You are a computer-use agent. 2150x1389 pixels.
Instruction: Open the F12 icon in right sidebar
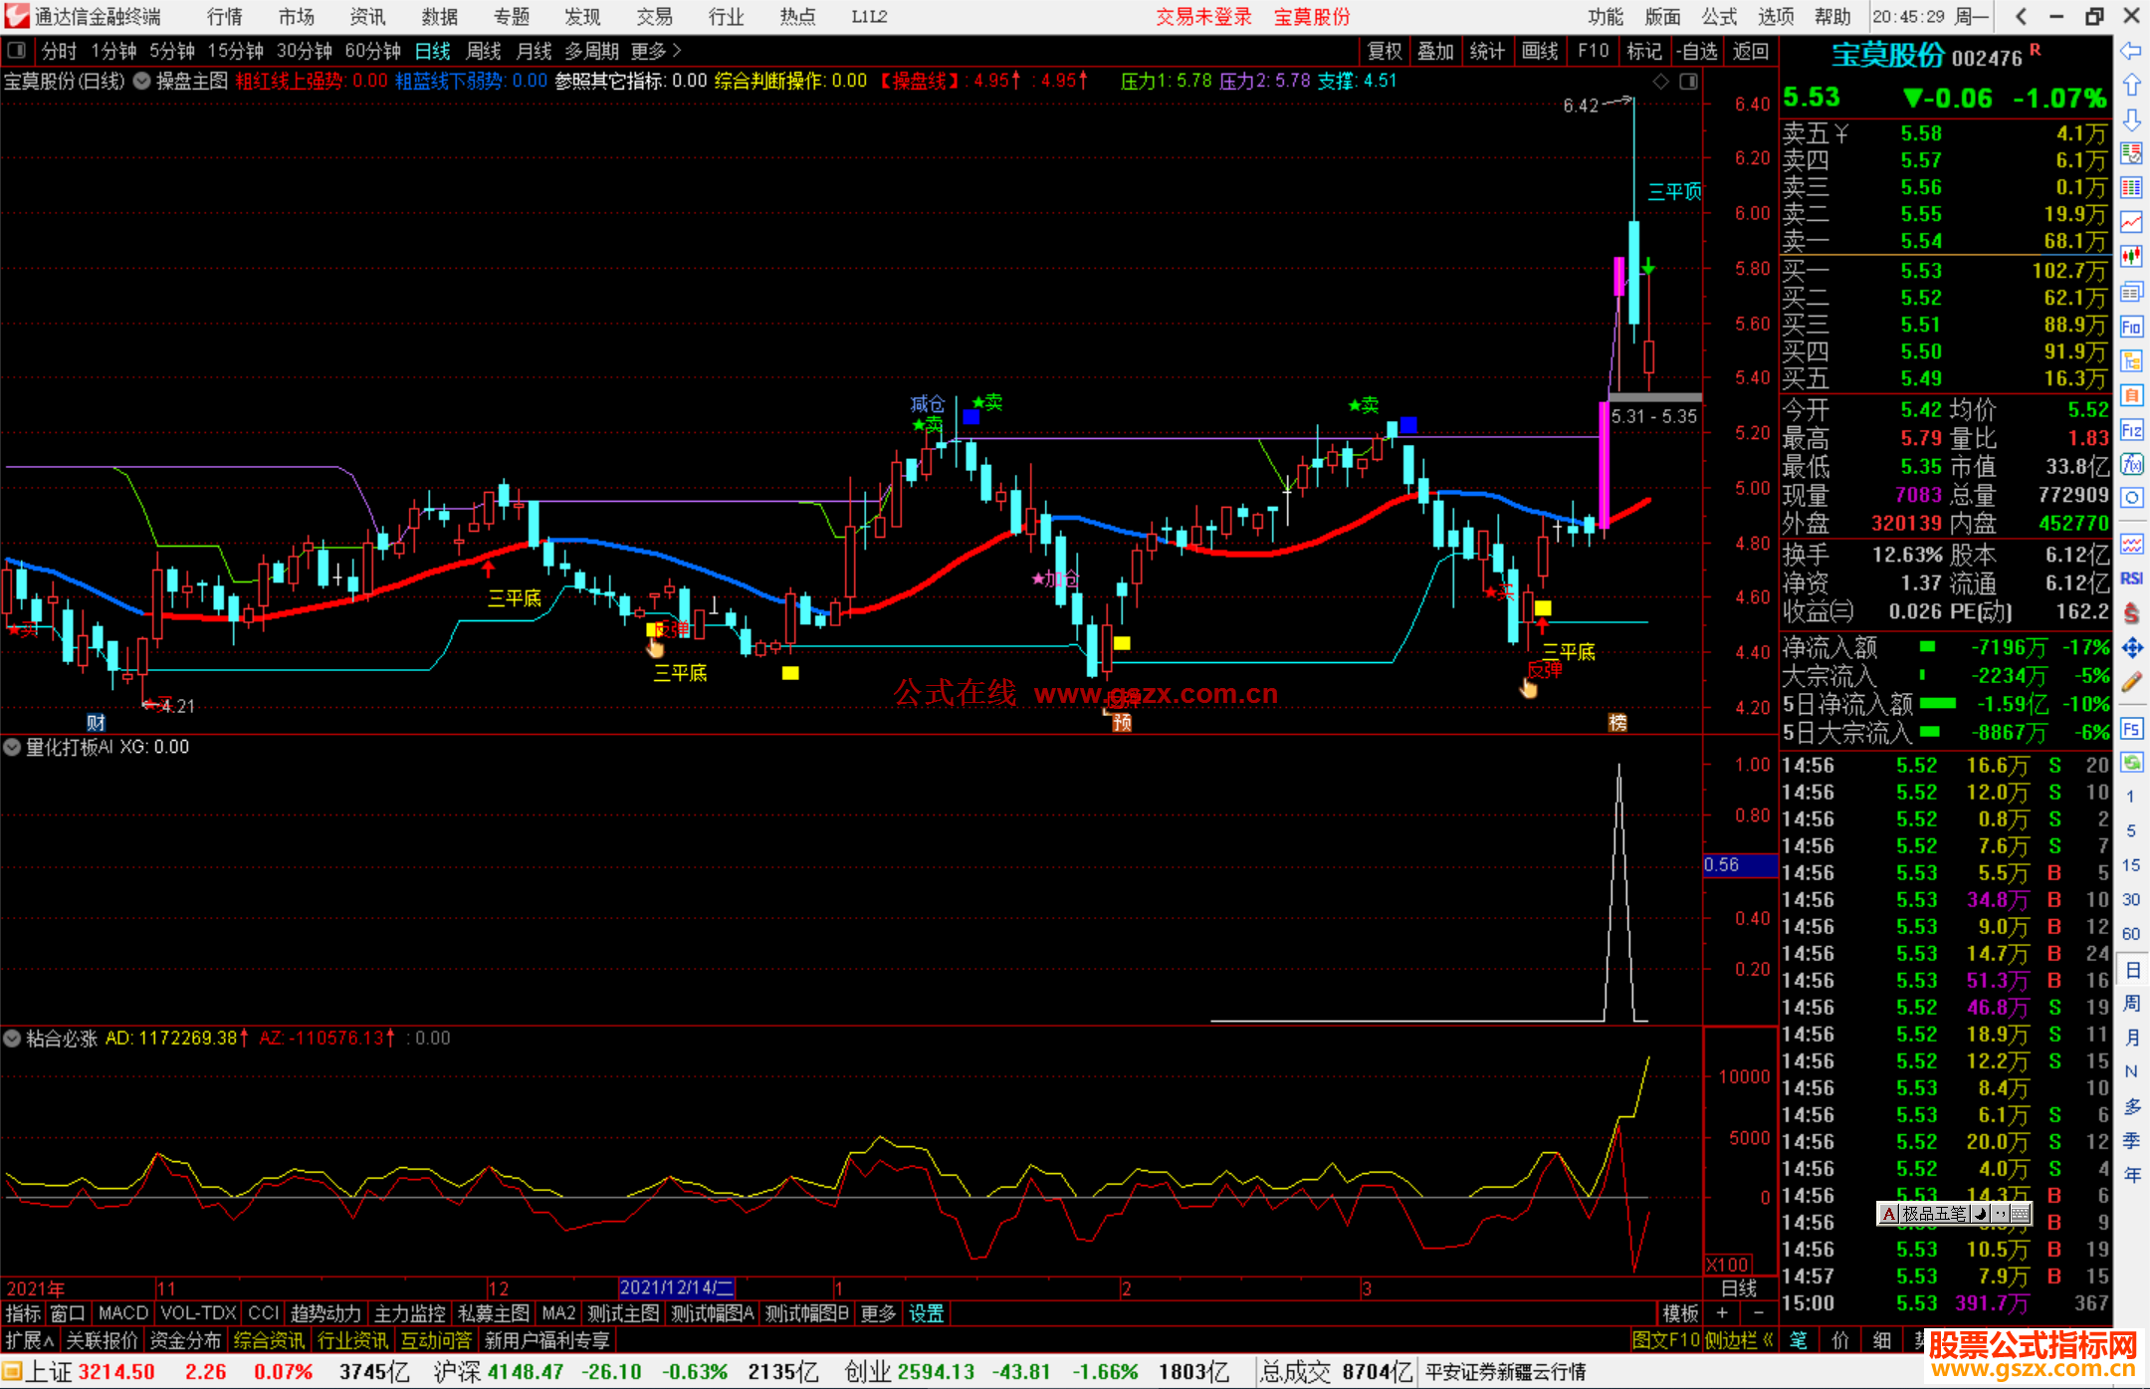tap(2131, 430)
